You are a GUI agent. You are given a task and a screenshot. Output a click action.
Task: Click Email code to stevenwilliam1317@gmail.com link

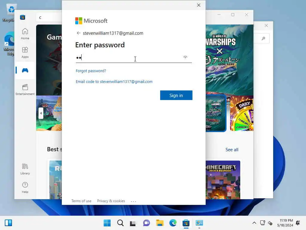[x=114, y=81]
